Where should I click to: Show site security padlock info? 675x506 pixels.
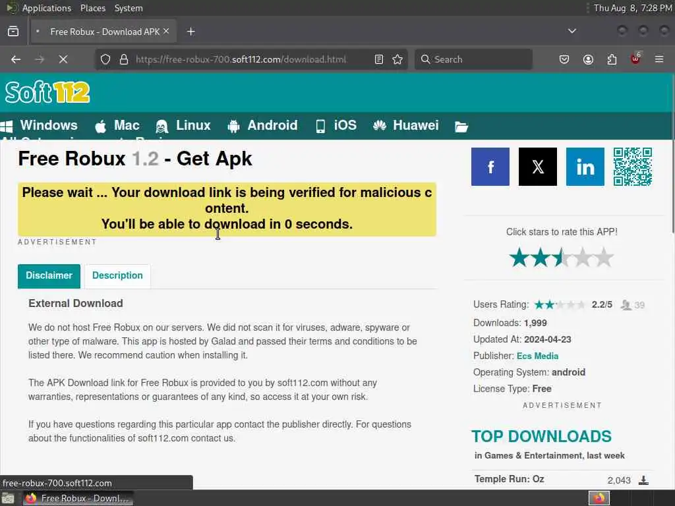124,59
